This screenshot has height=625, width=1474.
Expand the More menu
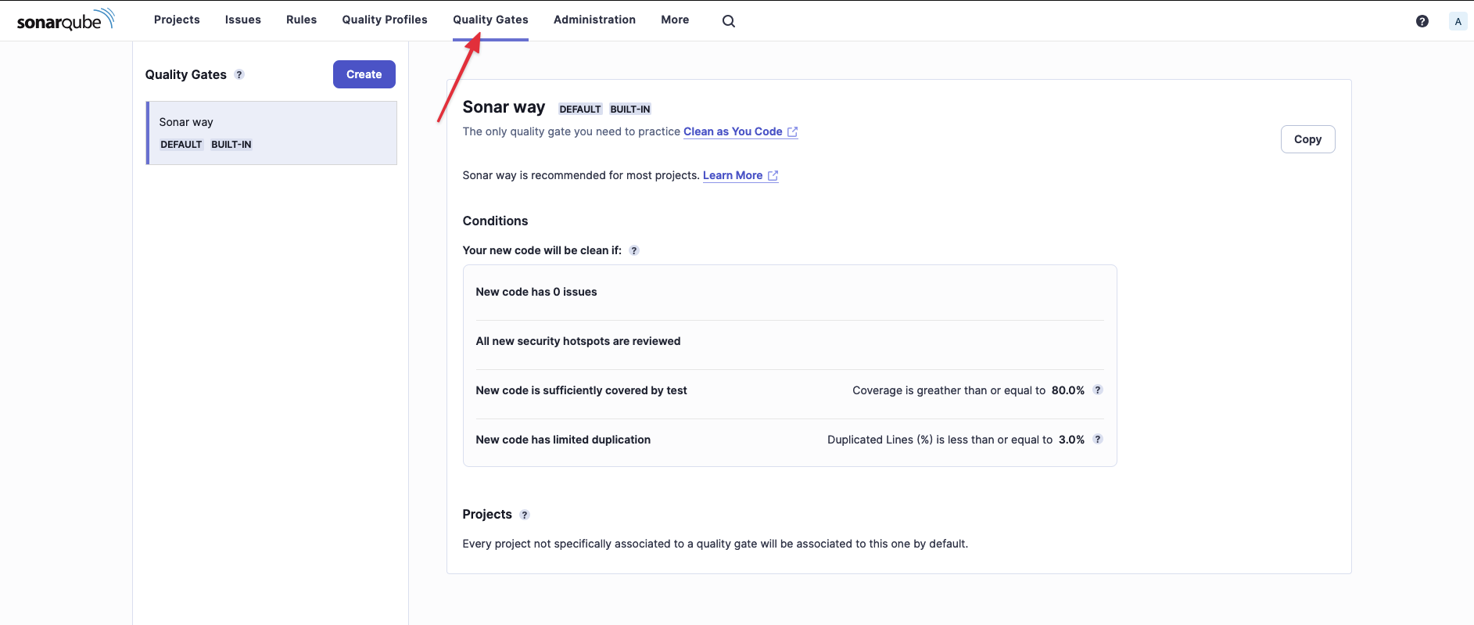click(674, 20)
